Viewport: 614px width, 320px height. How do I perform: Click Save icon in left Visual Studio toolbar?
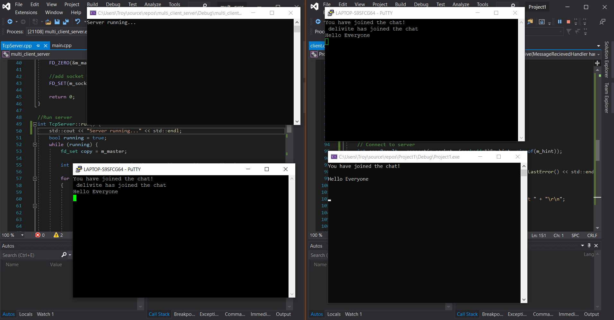click(x=57, y=21)
